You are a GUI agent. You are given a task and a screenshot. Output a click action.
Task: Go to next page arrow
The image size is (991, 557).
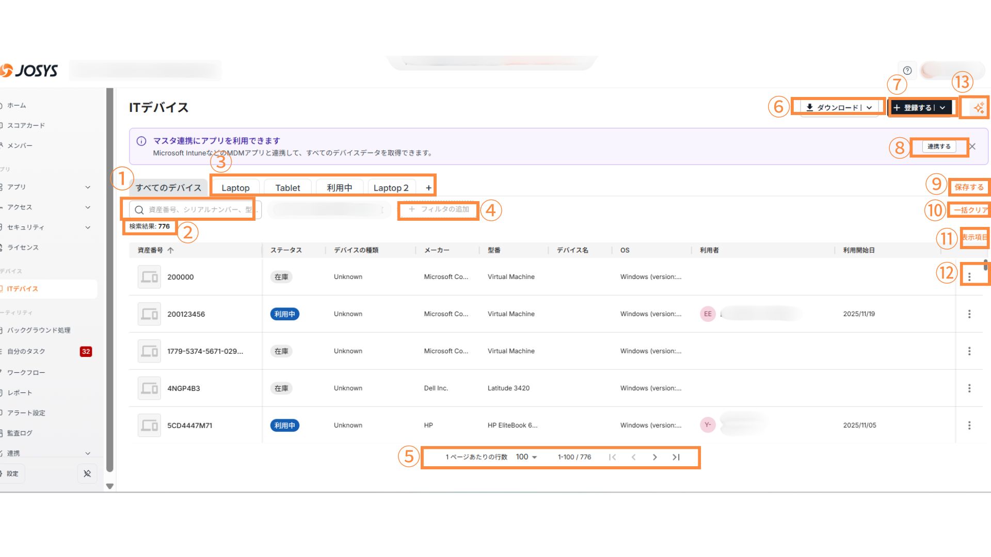(654, 457)
